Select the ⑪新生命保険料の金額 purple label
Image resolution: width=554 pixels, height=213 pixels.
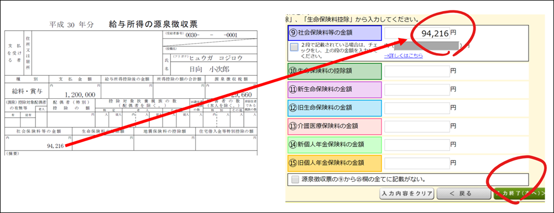pyautogui.click(x=335, y=89)
